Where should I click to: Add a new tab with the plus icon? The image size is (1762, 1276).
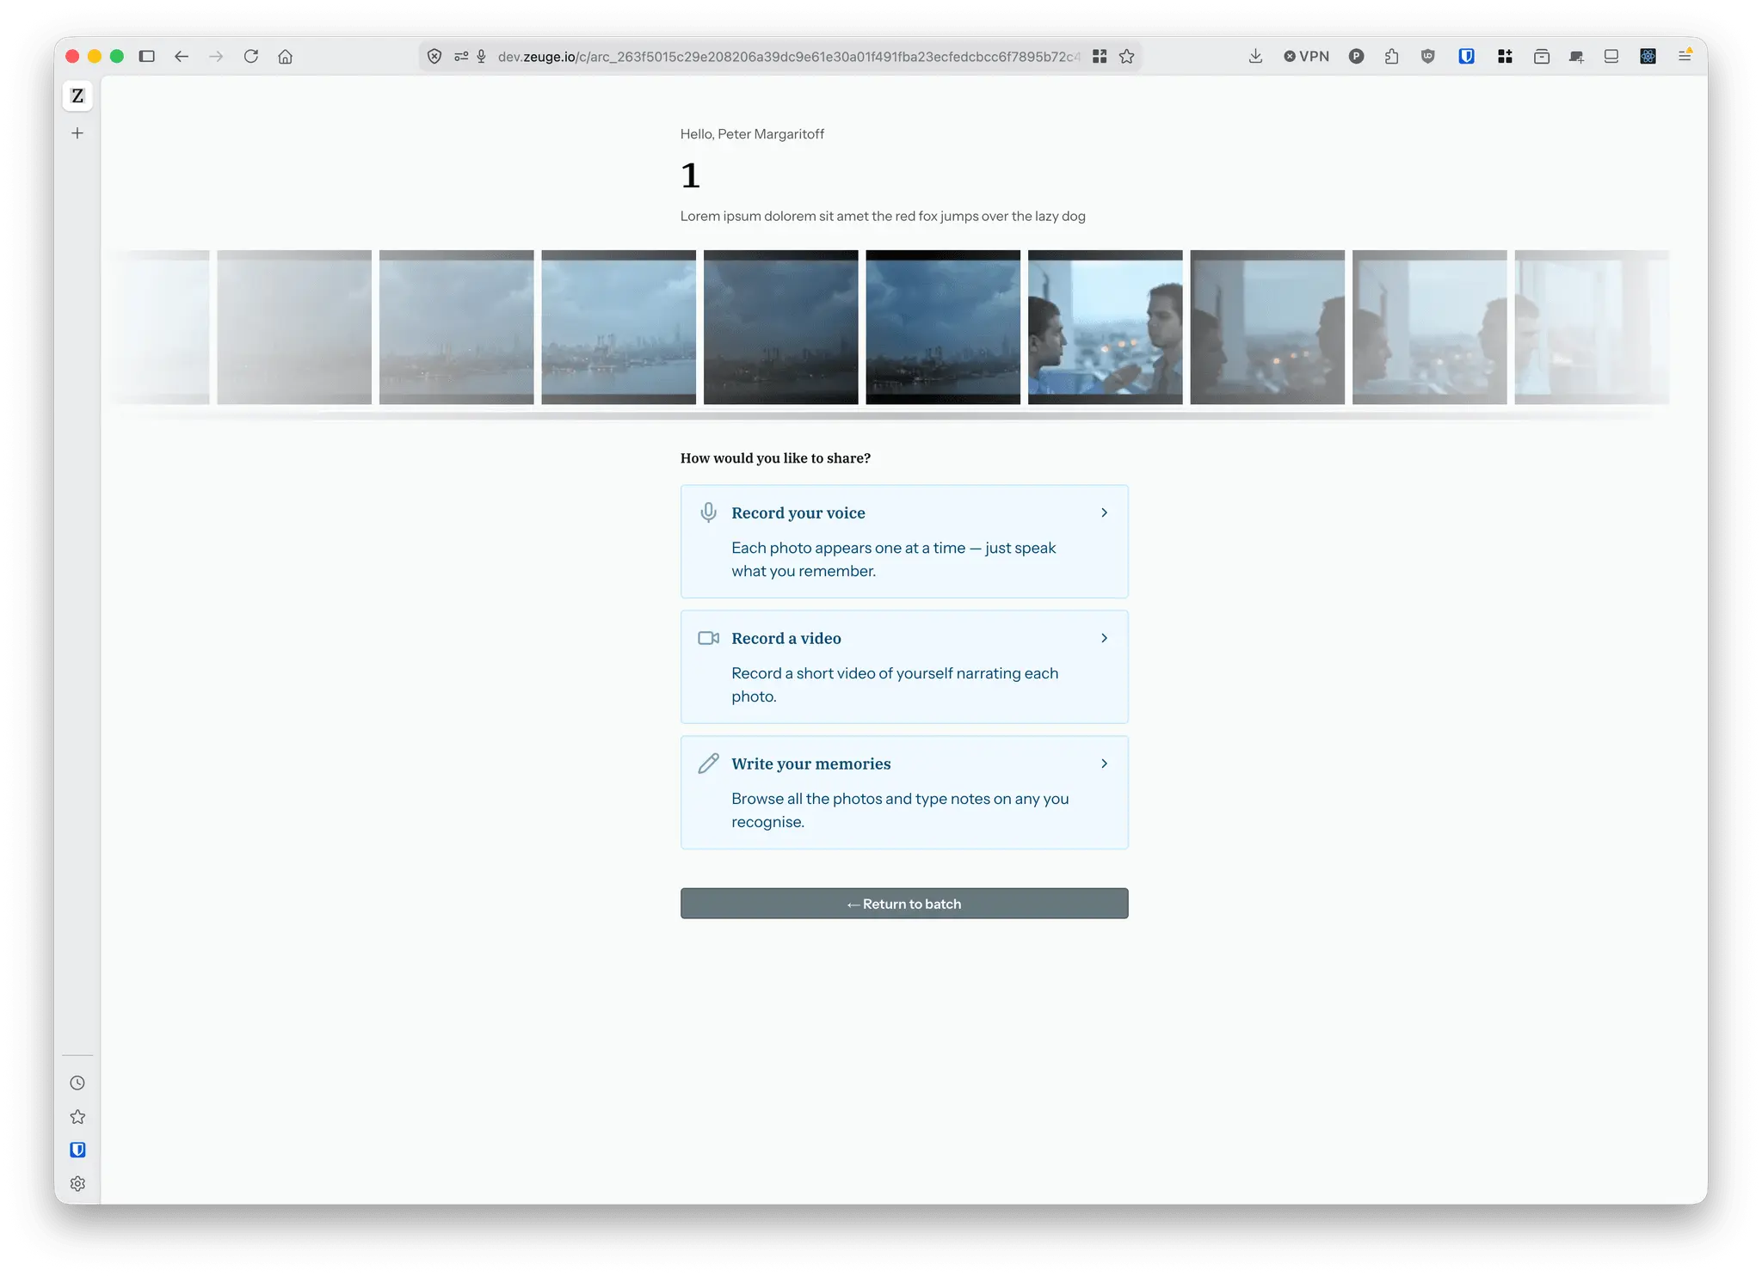[77, 133]
